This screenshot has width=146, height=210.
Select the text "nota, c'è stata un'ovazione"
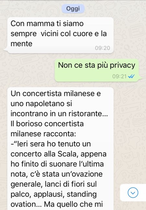point(56,174)
